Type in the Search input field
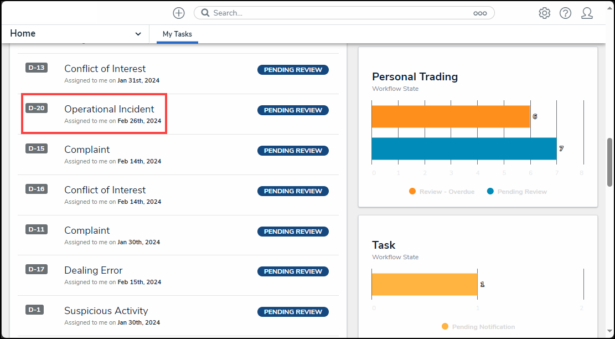This screenshot has height=339, width=615. (x=338, y=13)
